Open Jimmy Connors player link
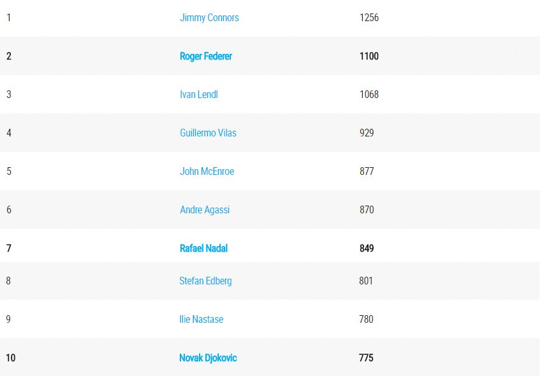 tap(209, 18)
